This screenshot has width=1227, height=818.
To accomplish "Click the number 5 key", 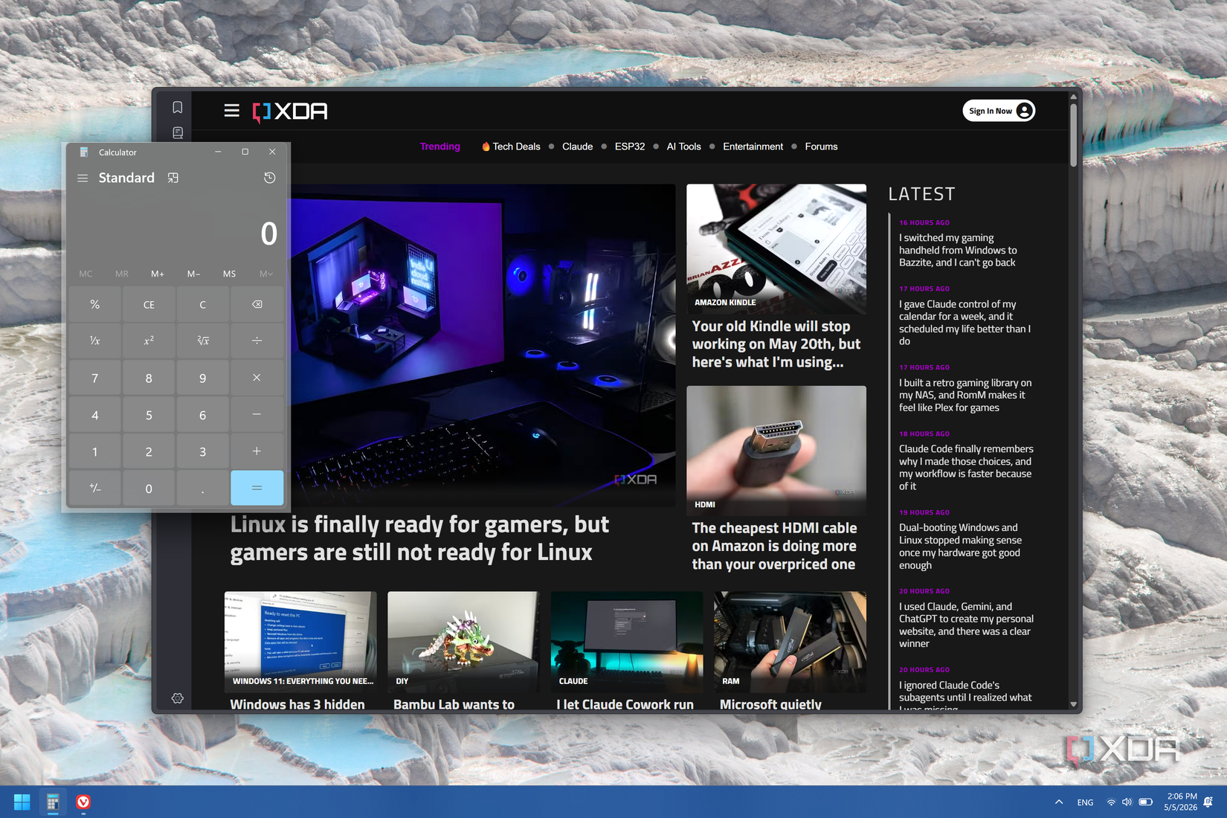I will 149,414.
